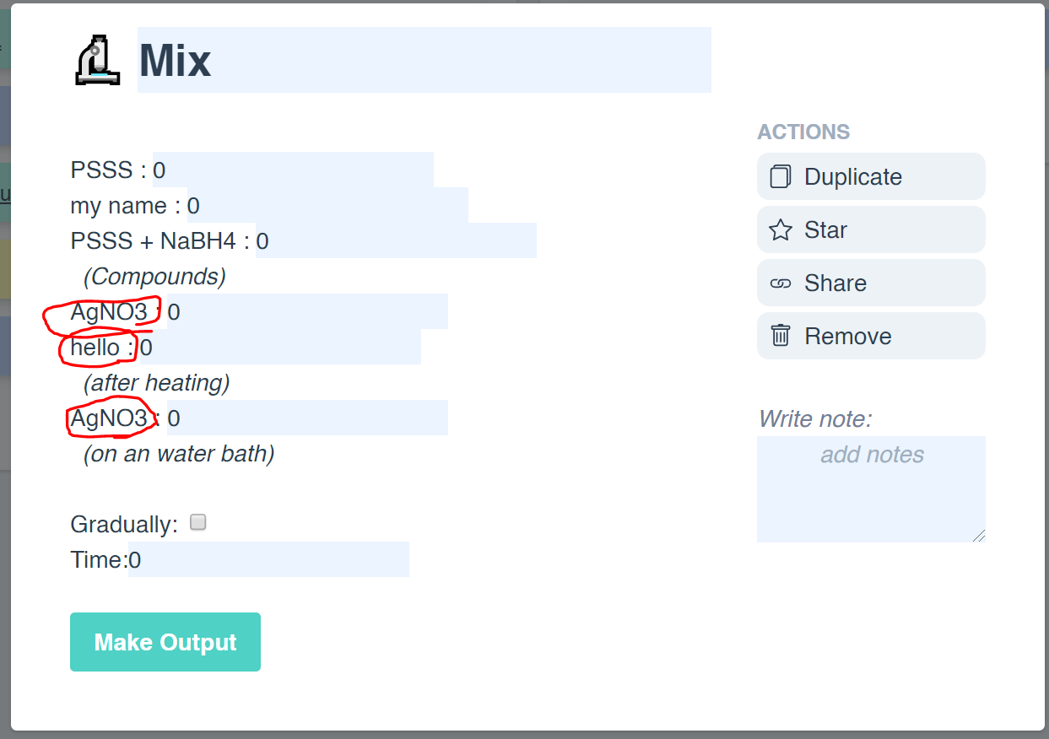Click the Duplicate copy icon
1049x739 pixels.
tap(781, 176)
